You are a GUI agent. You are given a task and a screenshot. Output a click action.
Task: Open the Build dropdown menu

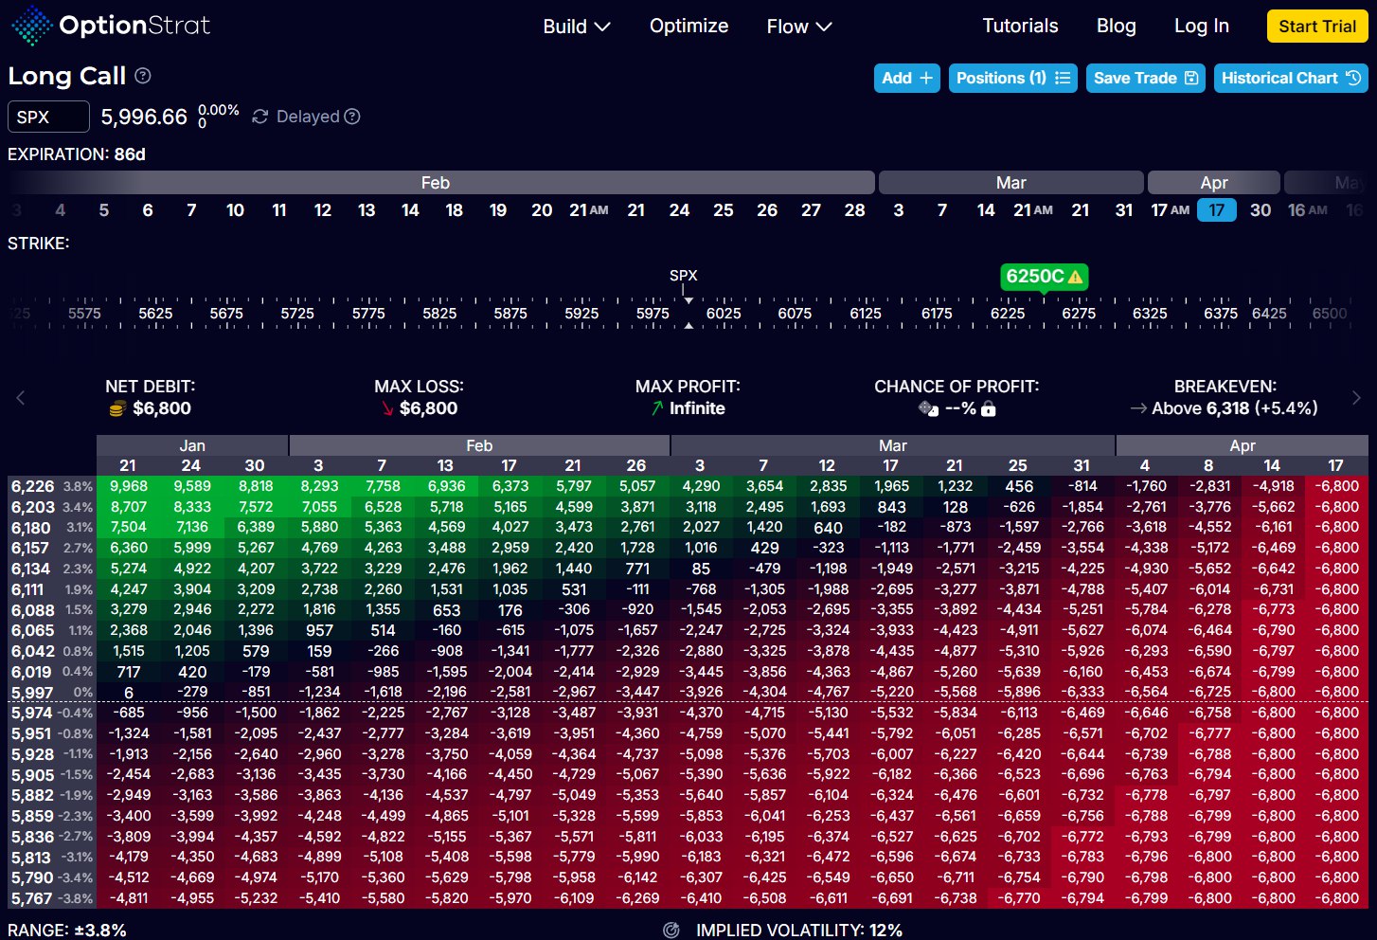click(x=576, y=27)
